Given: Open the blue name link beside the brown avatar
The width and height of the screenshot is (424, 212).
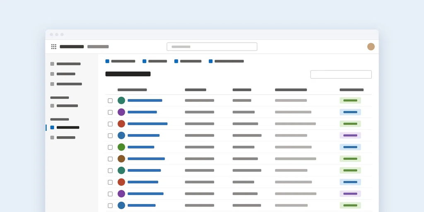Looking at the screenshot, I should [x=146, y=159].
